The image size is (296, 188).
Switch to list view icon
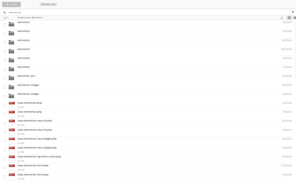point(289,18)
